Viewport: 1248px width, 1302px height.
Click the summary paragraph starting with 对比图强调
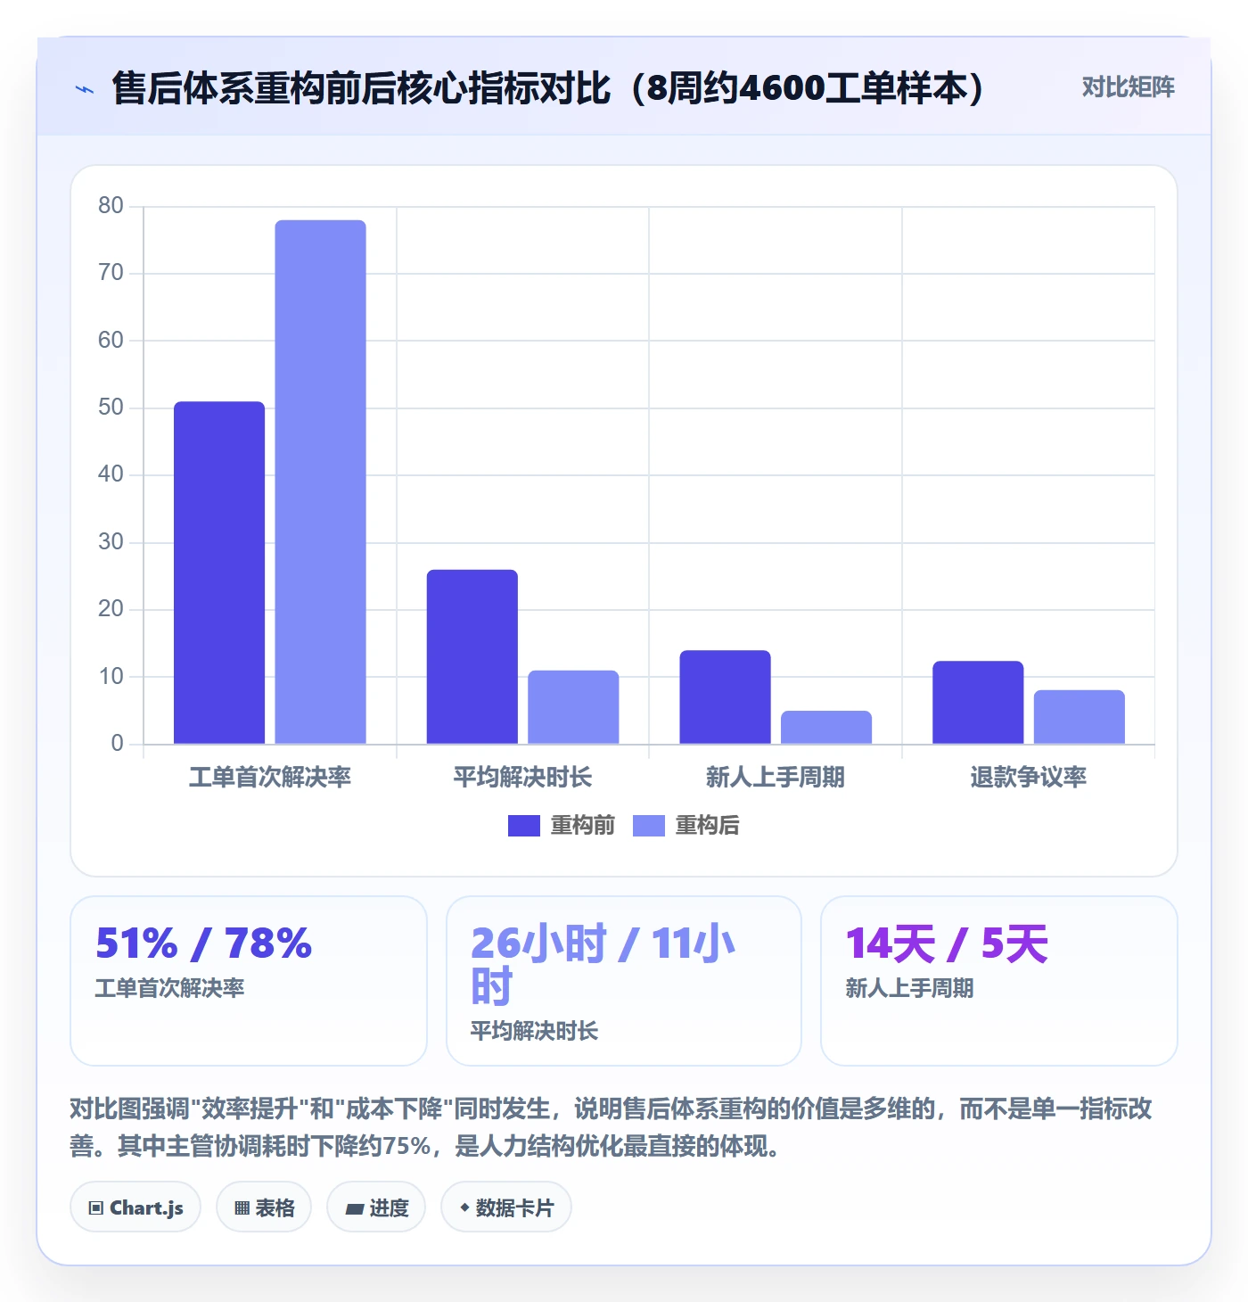click(x=612, y=1127)
